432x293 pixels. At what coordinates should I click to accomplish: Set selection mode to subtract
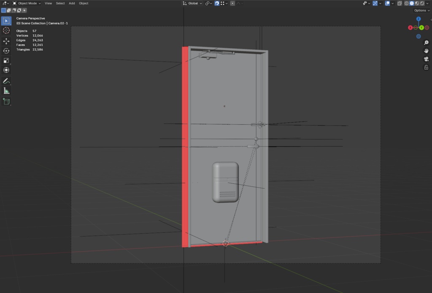click(14, 11)
